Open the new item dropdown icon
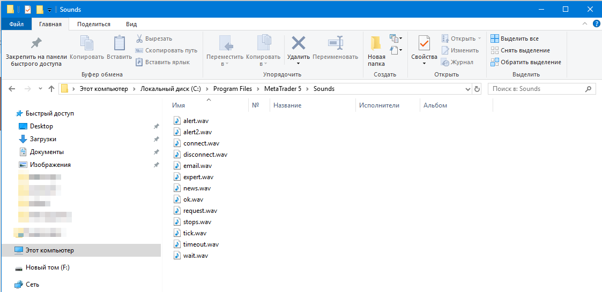 [396, 39]
